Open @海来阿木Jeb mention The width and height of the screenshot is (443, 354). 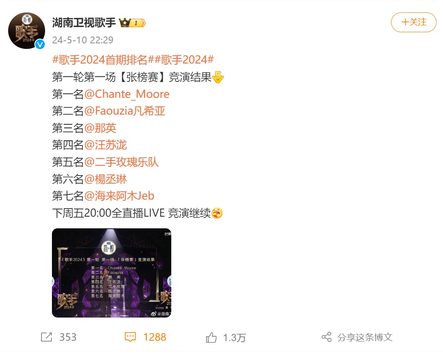pyautogui.click(x=119, y=196)
